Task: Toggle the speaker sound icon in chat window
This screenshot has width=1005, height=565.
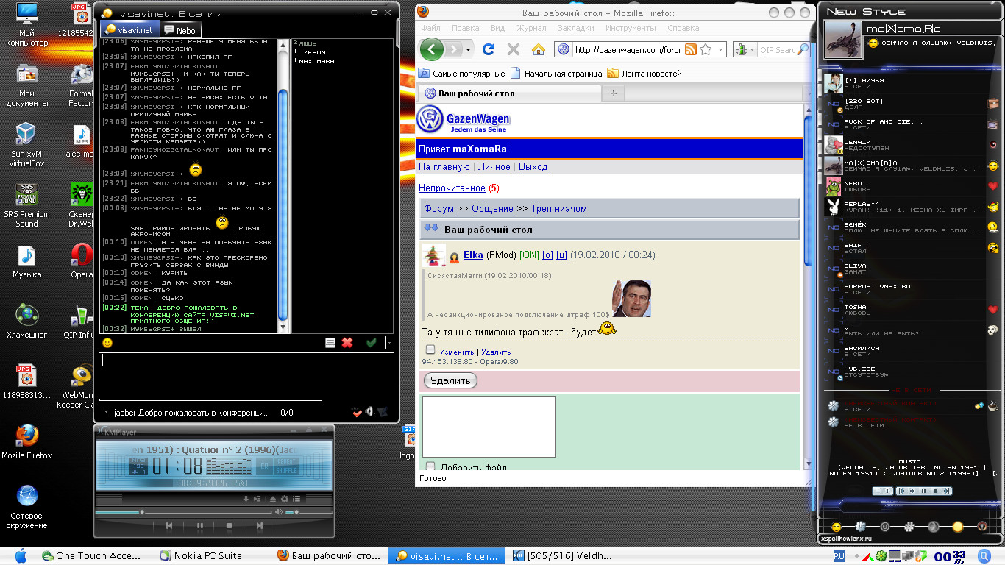Action: tap(370, 412)
